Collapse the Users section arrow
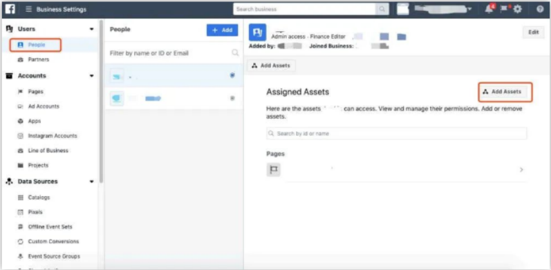This screenshot has height=270, width=551. point(92,29)
